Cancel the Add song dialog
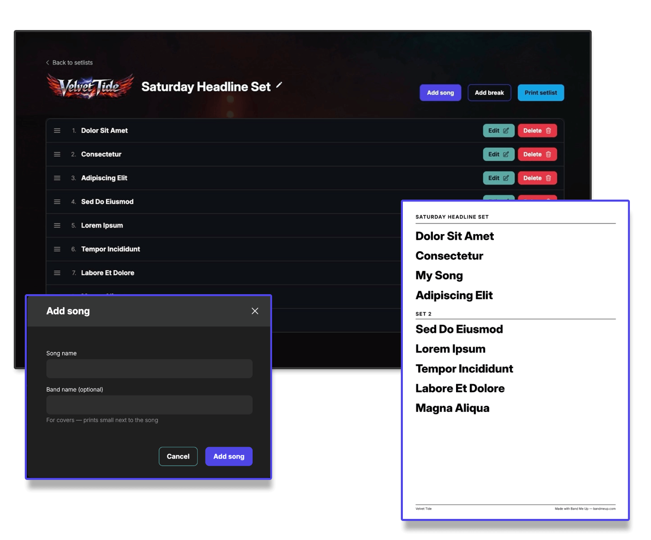 click(x=178, y=456)
